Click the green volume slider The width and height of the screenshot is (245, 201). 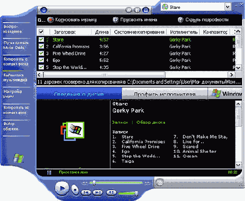128,193
